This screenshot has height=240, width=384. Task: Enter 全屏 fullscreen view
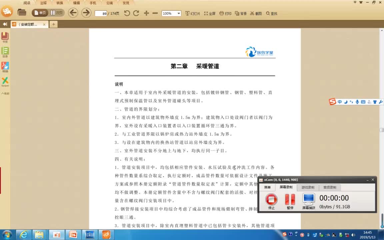(210, 13)
